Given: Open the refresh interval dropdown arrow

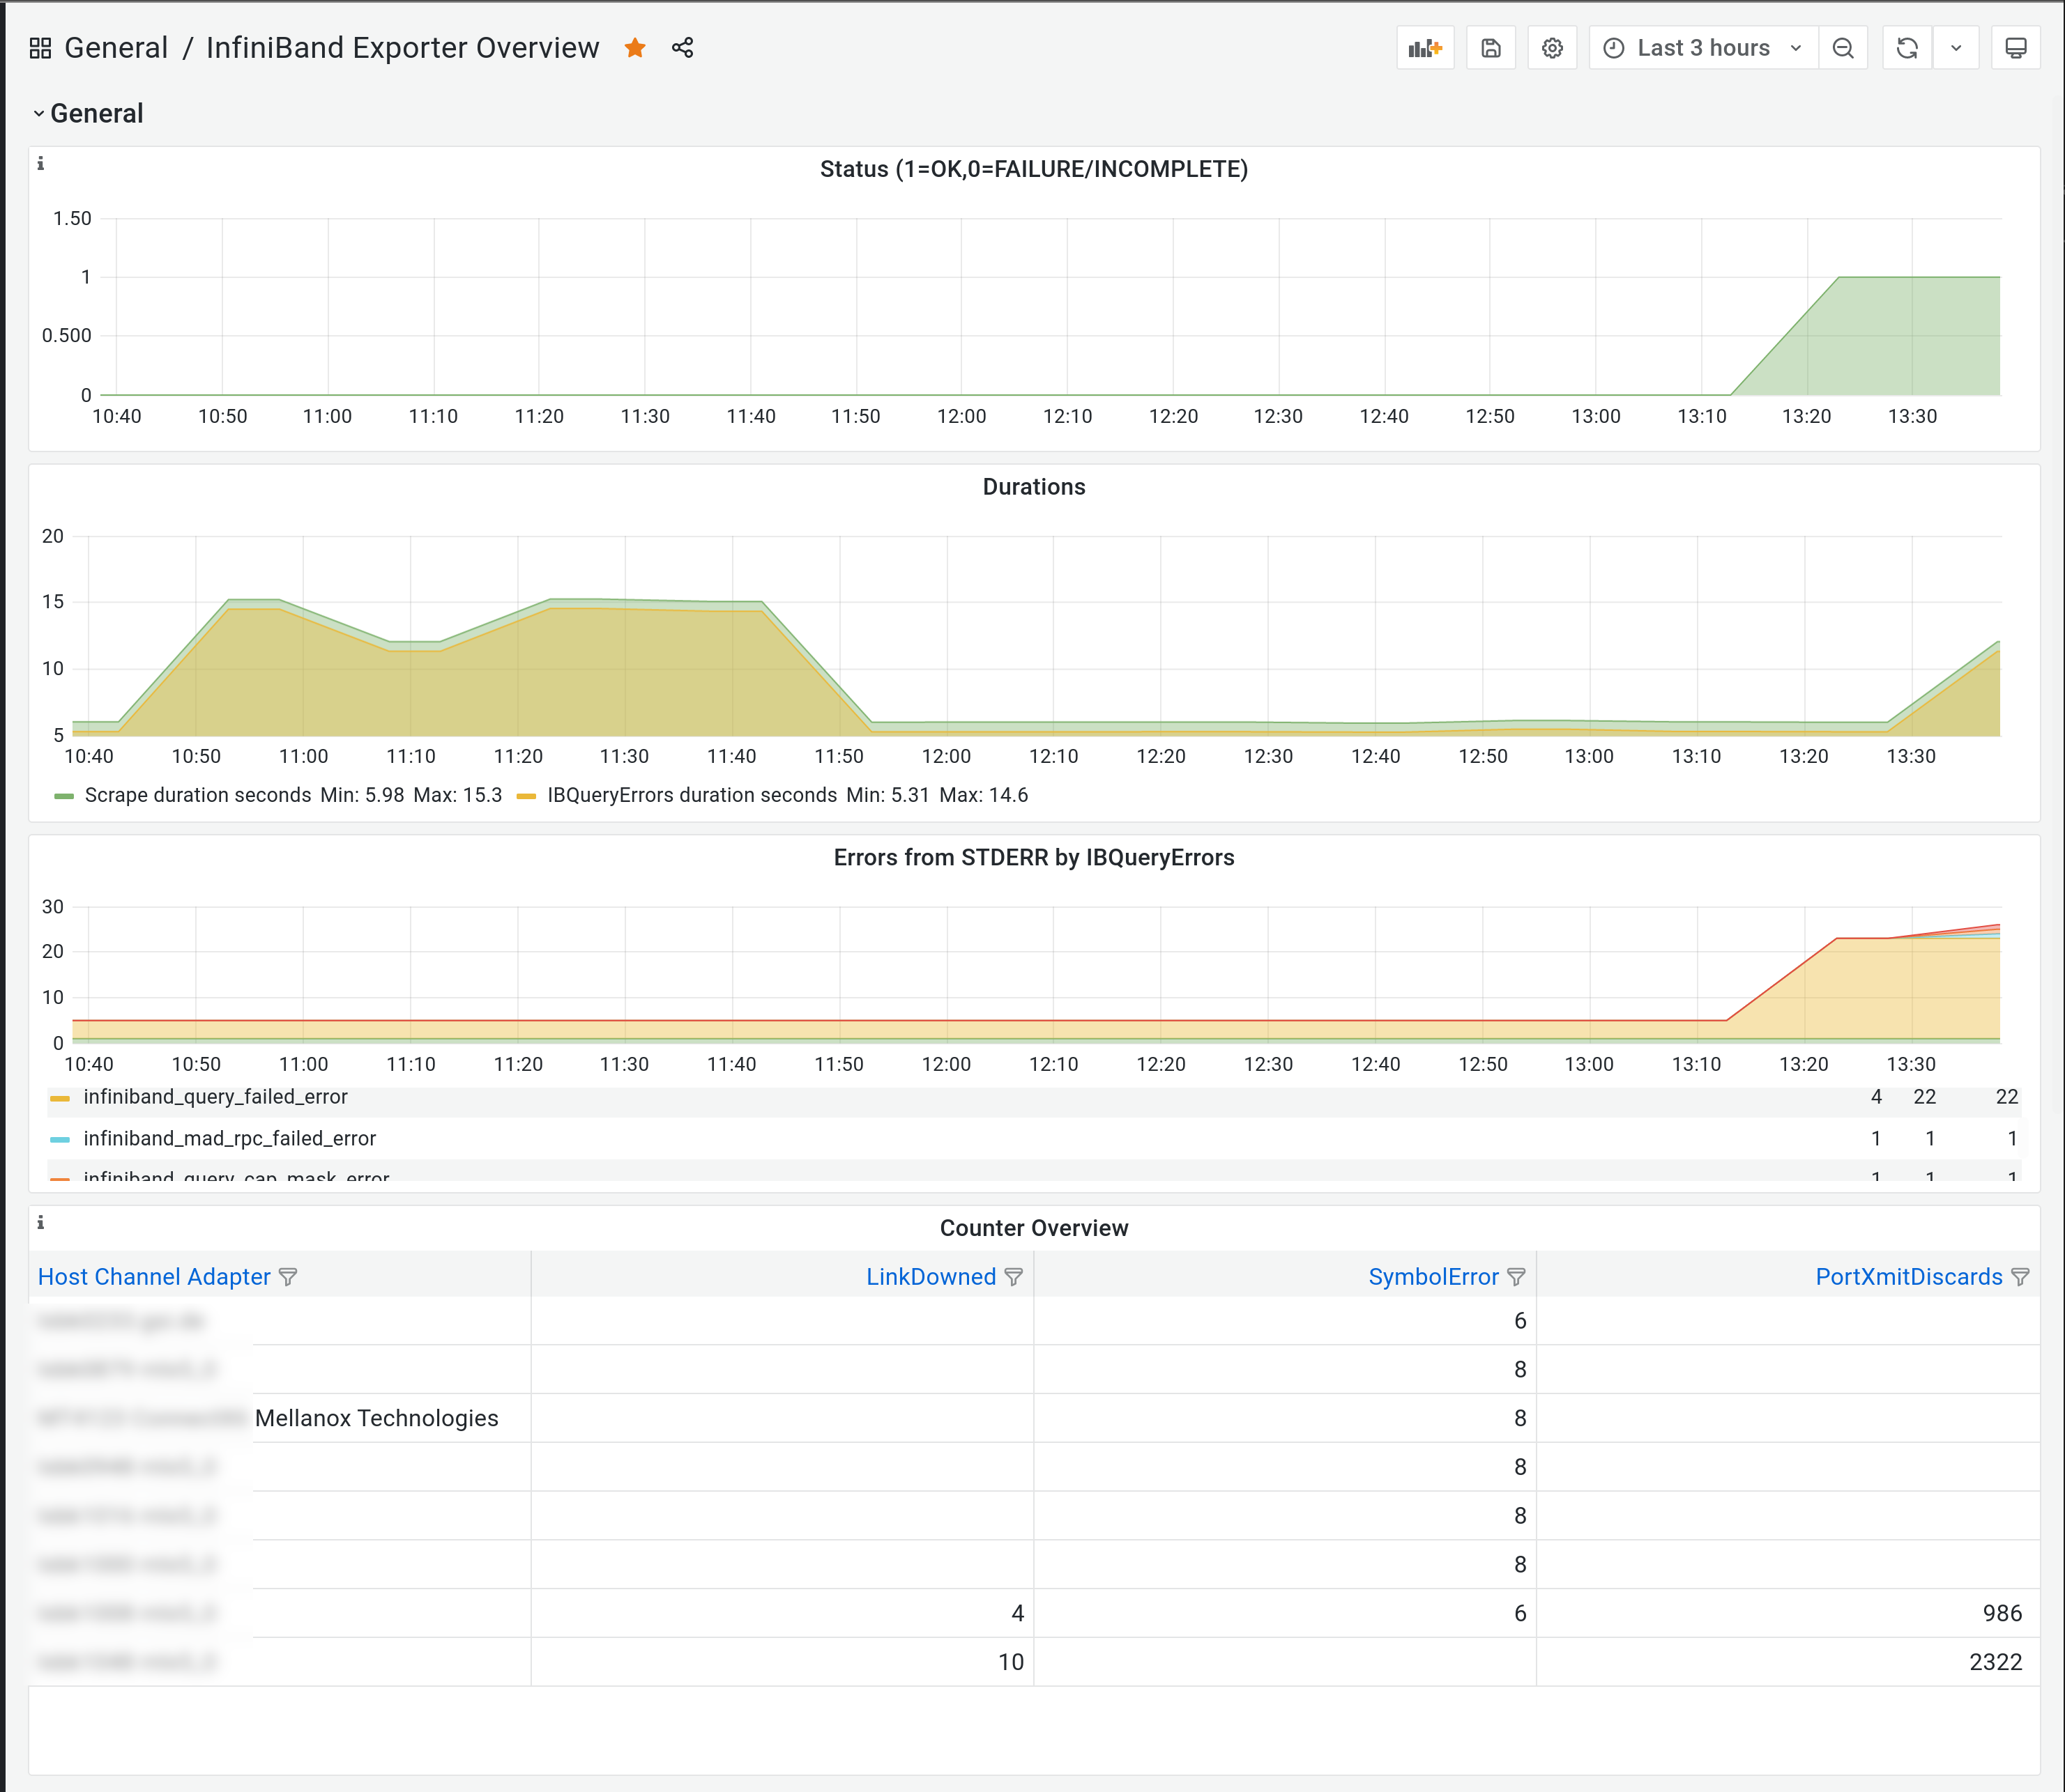Looking at the screenshot, I should click(x=1956, y=48).
